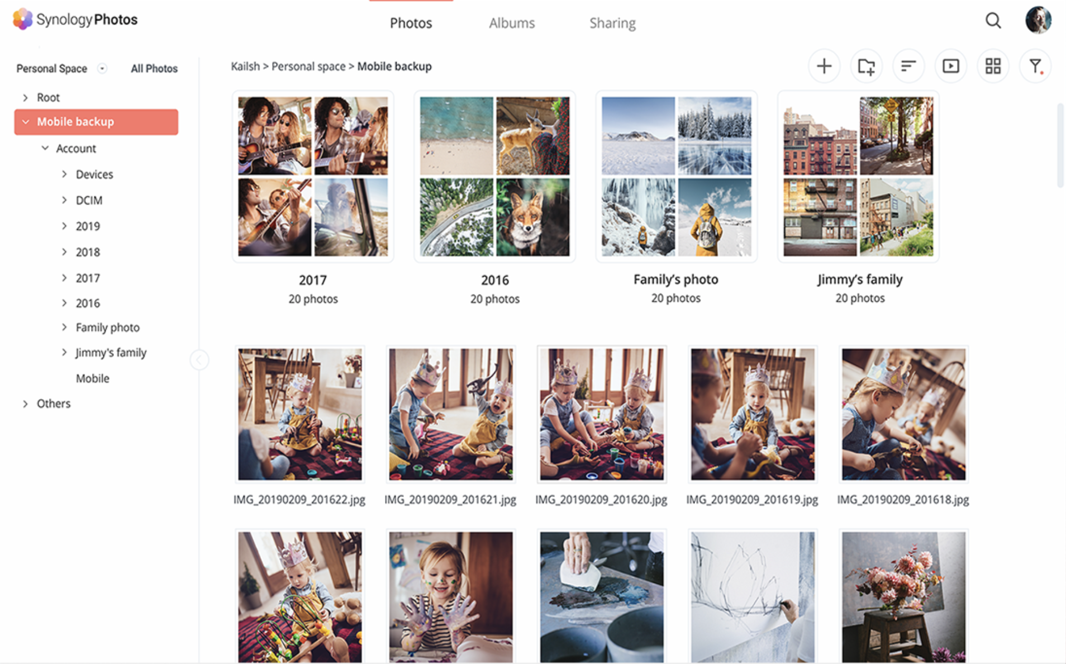Open the filter funnel icon
Viewport: 1066px width, 664px height.
[1035, 66]
